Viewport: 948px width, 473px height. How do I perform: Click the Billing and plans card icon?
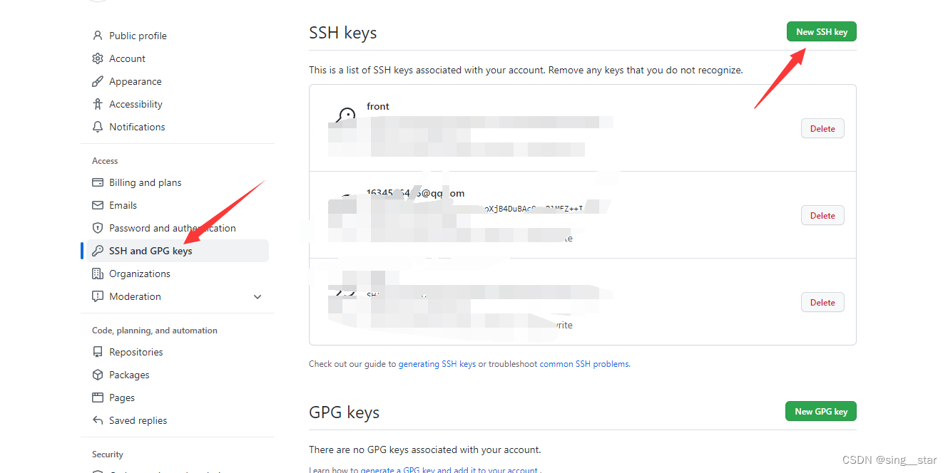tap(98, 182)
